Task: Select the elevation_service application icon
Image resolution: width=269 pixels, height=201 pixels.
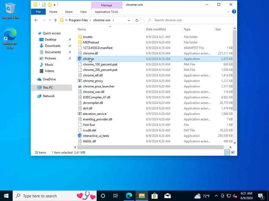Action: tap(80, 114)
